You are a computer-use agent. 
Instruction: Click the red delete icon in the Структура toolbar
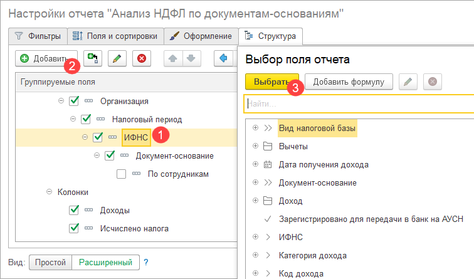(x=142, y=58)
